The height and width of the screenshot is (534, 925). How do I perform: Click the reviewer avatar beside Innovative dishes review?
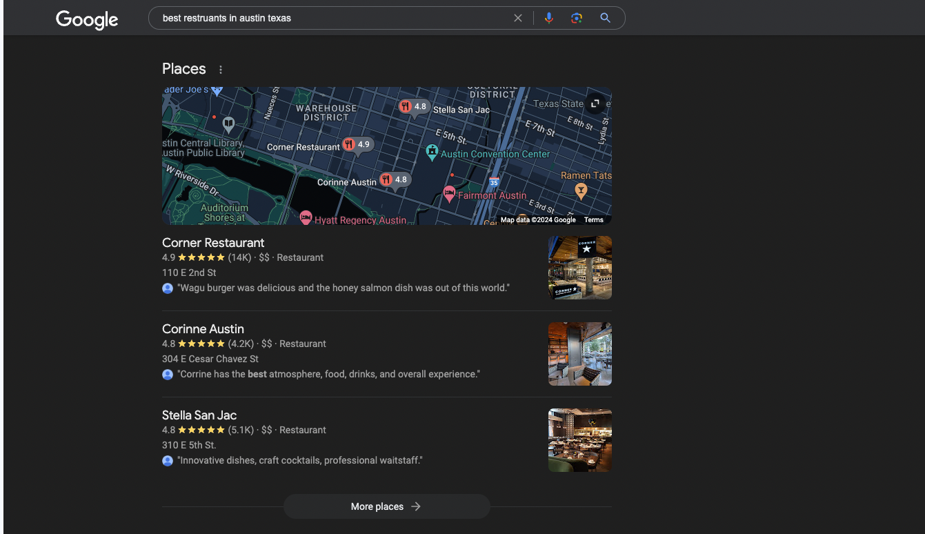[x=168, y=460]
